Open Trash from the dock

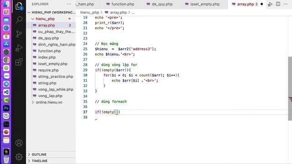click(x=6, y=159)
